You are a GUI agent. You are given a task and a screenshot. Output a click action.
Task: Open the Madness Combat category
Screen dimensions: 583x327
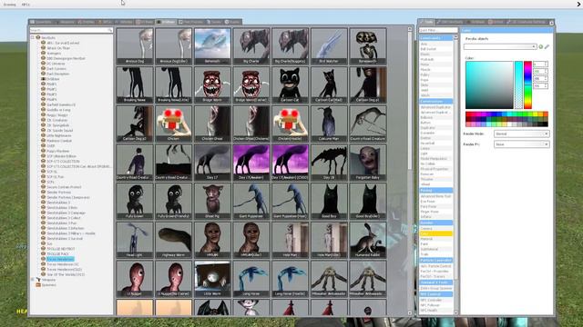[x=59, y=141]
